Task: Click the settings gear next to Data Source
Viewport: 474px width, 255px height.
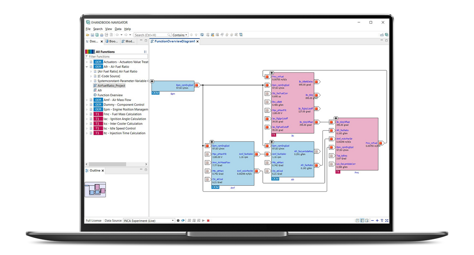Action: tap(178, 221)
